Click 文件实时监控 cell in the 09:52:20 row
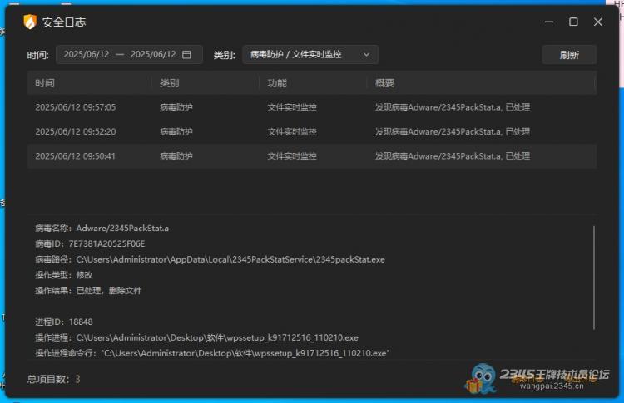 click(x=292, y=131)
